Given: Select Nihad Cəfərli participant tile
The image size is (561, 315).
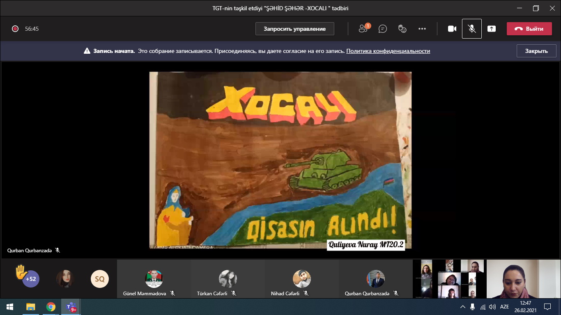Looking at the screenshot, I should coord(302,279).
